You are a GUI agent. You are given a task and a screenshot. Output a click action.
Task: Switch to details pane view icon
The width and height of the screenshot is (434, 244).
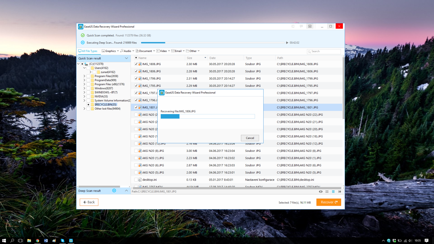pyautogui.click(x=339, y=191)
